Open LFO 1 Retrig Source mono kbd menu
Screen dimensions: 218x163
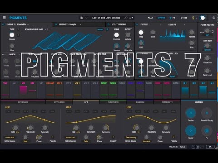[x=10, y=138]
